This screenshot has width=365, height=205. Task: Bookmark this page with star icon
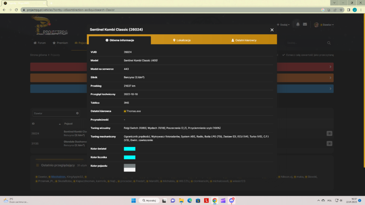coord(341,10)
